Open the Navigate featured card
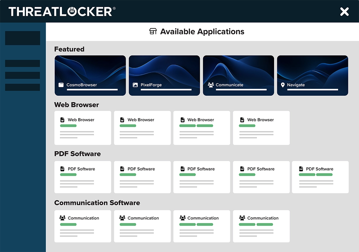Viewport: 359px width, 252px height. click(313, 76)
